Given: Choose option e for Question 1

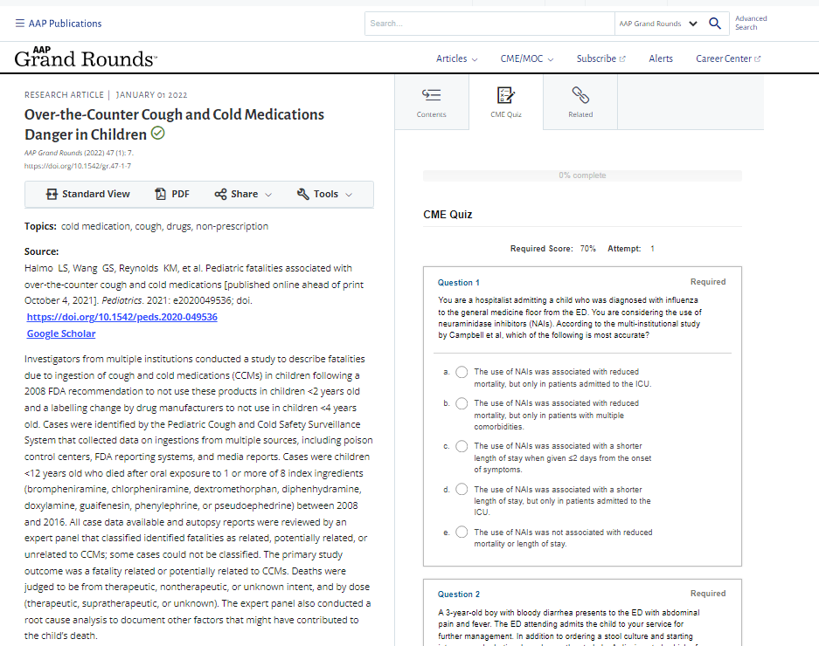Looking at the screenshot, I should point(462,533).
